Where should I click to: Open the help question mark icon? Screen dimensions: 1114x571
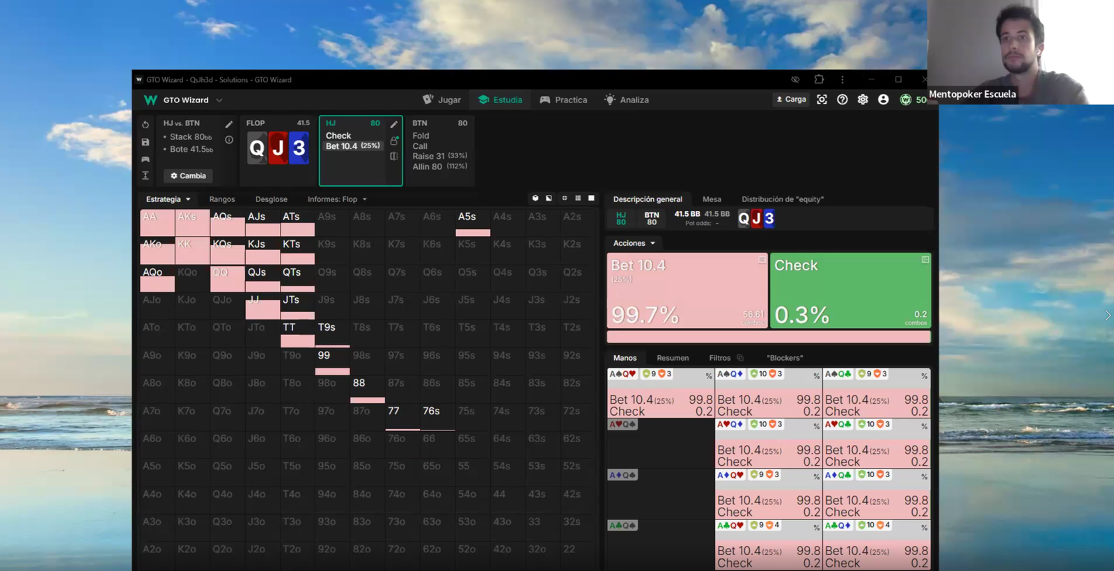(x=842, y=100)
